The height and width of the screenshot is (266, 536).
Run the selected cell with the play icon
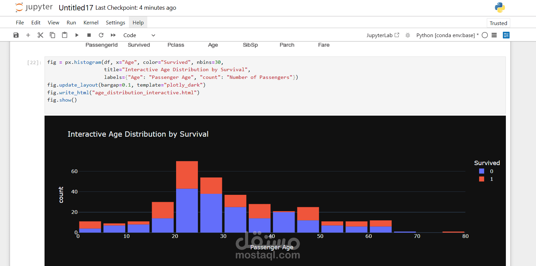[x=77, y=35]
